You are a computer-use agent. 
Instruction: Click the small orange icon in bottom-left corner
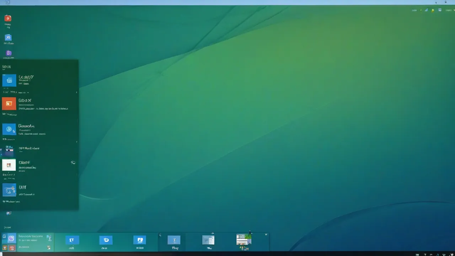(x=5, y=247)
